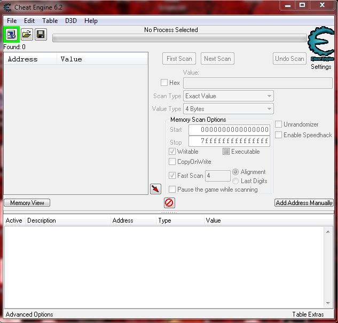338x323 pixels.
Task: Click the Undo Scan button
Action: 289,59
